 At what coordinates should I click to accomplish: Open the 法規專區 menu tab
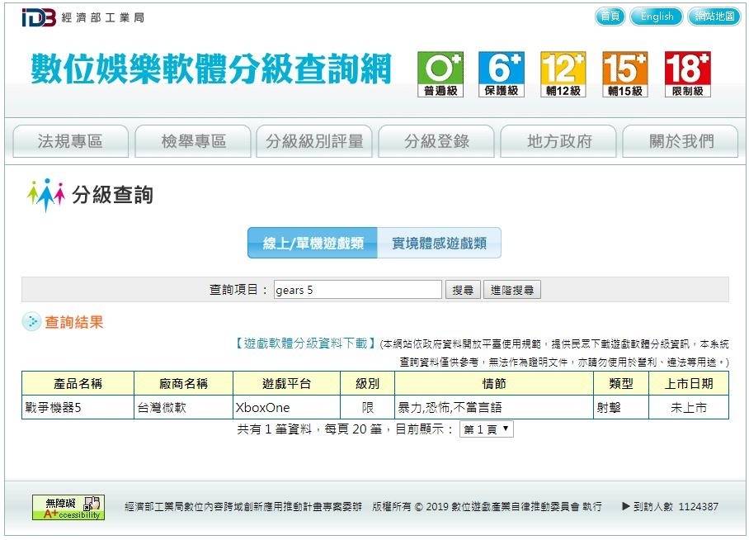point(71,141)
